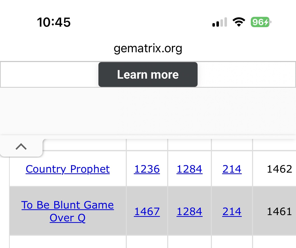
Task: Tap the cellular signal strength icon
Action: tap(219, 22)
